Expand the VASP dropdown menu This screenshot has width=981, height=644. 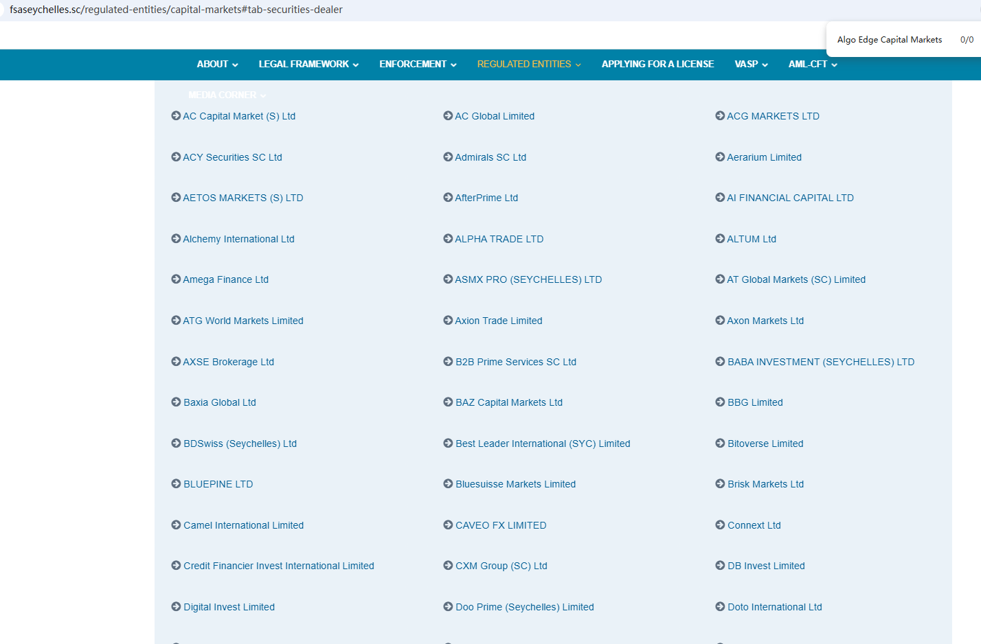pyautogui.click(x=751, y=65)
